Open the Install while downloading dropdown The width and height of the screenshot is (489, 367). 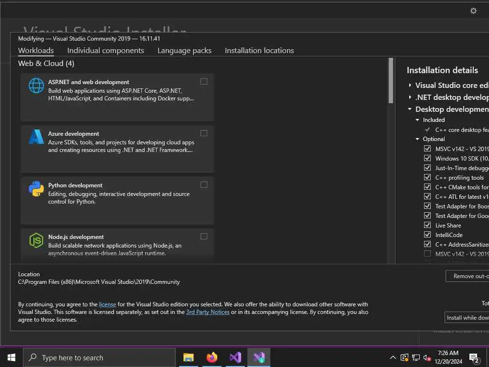coord(467,317)
